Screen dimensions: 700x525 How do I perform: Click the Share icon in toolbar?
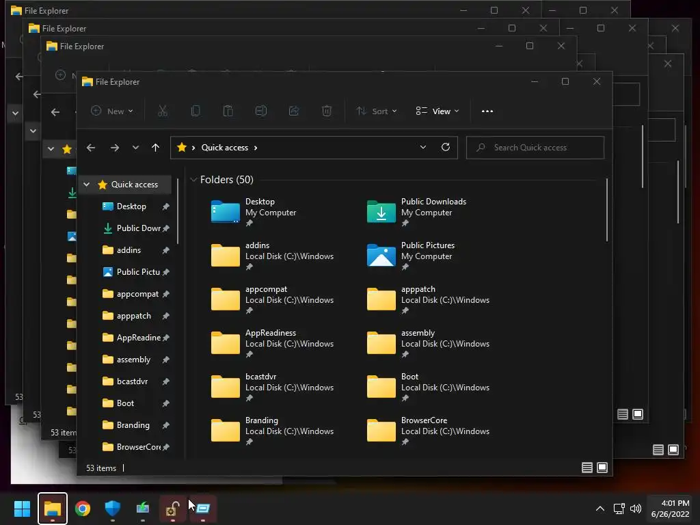pos(294,111)
